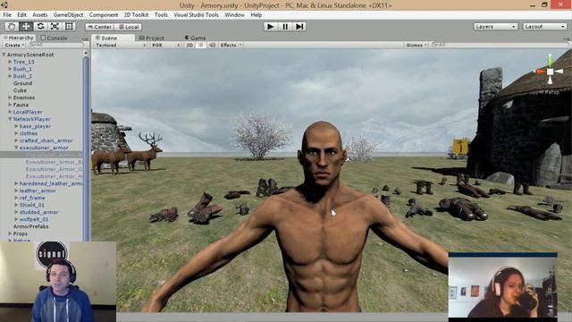This screenshot has height=322, width=572.
Task: Start Play mode with the Play button
Action: (x=270, y=27)
